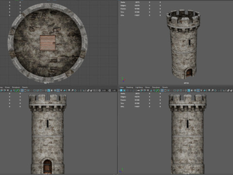The image size is (233, 175).
Task: Toggle textured display in front-view panel toolbar
Action: [58, 90]
